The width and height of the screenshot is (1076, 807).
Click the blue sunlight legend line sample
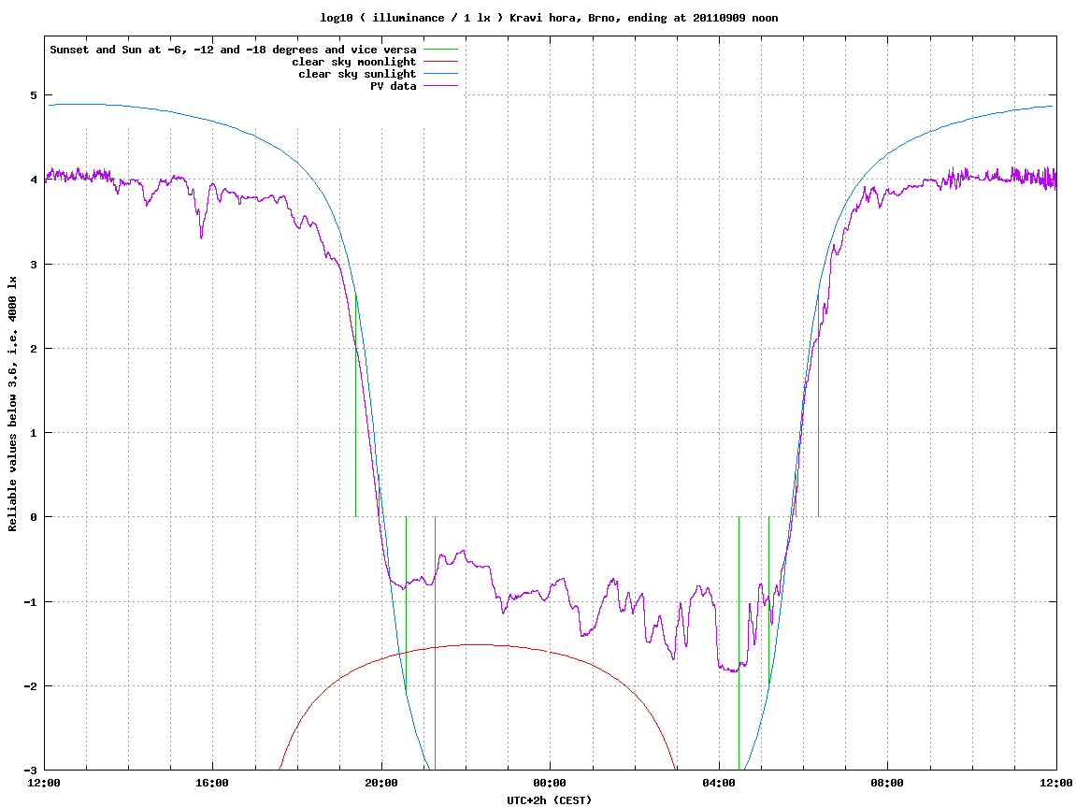(440, 74)
